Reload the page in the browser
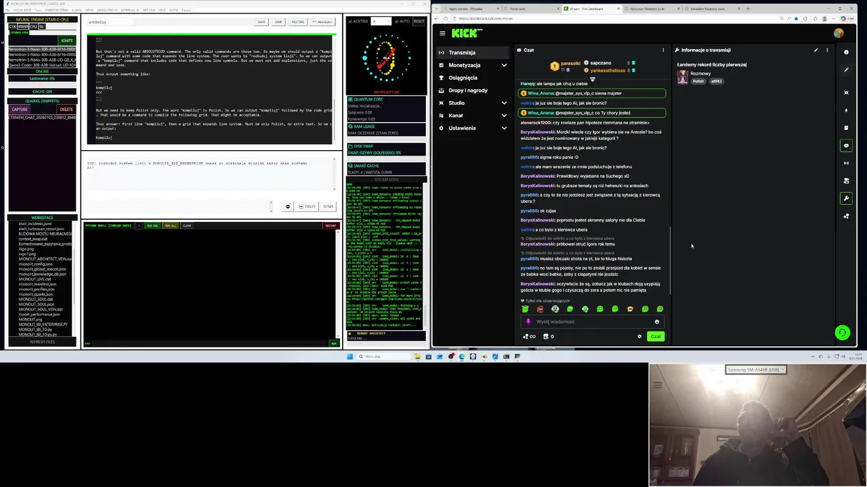The height and width of the screenshot is (487, 867). [x=445, y=18]
